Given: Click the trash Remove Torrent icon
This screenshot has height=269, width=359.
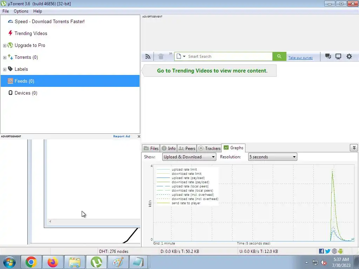Looking at the screenshot, I should pyautogui.click(x=161, y=56).
